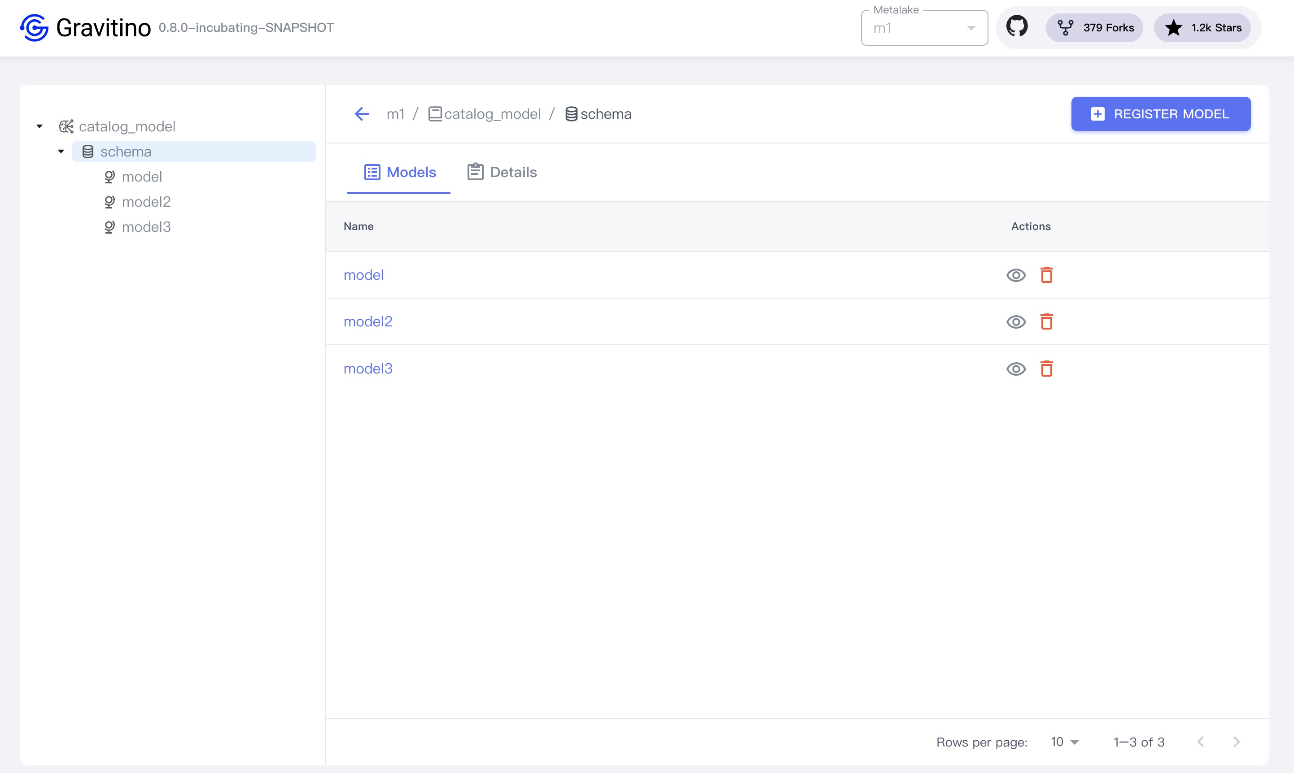Image resolution: width=1294 pixels, height=773 pixels.
Task: Select the Models tab
Action: click(400, 172)
